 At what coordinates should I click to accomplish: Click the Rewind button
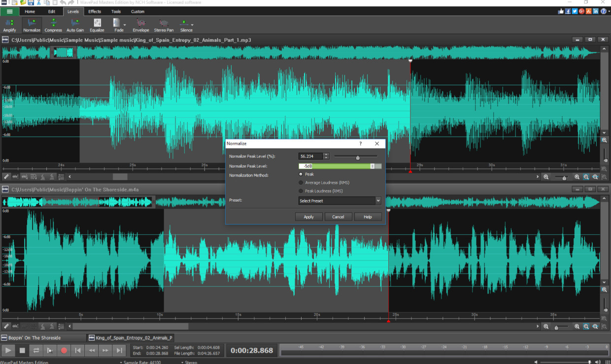tap(91, 351)
